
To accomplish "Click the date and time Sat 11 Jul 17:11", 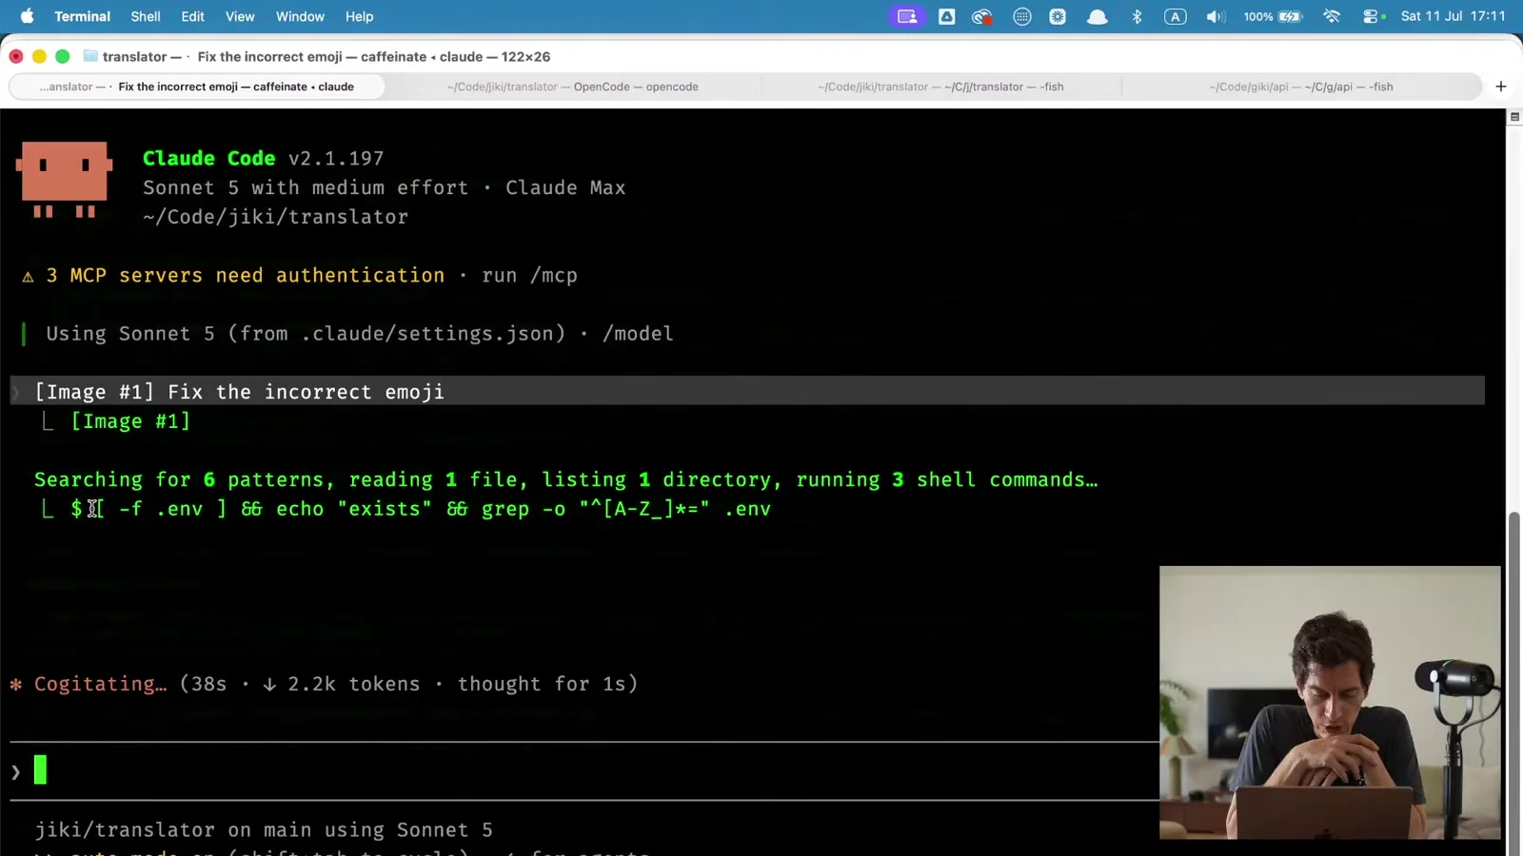I will click(x=1454, y=16).
